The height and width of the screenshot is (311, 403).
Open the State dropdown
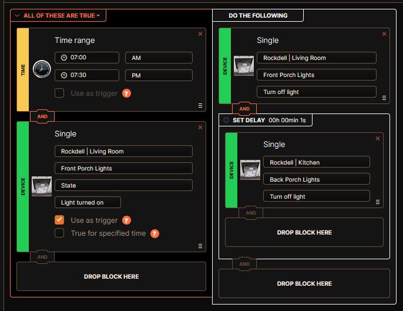tap(123, 185)
